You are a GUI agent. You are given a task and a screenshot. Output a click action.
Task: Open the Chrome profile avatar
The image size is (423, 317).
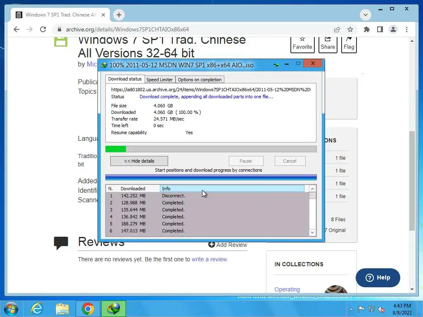click(x=393, y=29)
